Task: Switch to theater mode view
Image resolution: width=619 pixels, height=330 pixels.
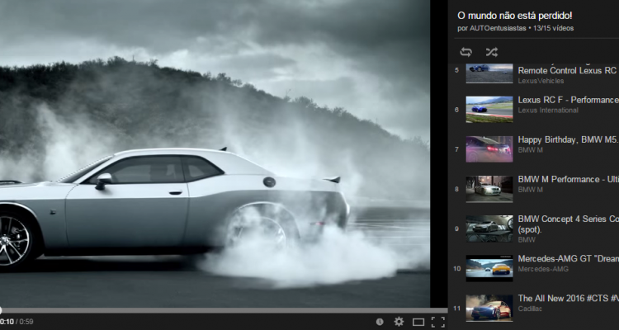Action: pos(418,321)
